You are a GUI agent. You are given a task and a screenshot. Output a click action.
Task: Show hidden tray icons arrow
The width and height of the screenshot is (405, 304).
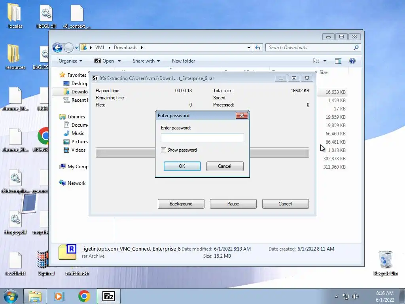tap(336, 296)
